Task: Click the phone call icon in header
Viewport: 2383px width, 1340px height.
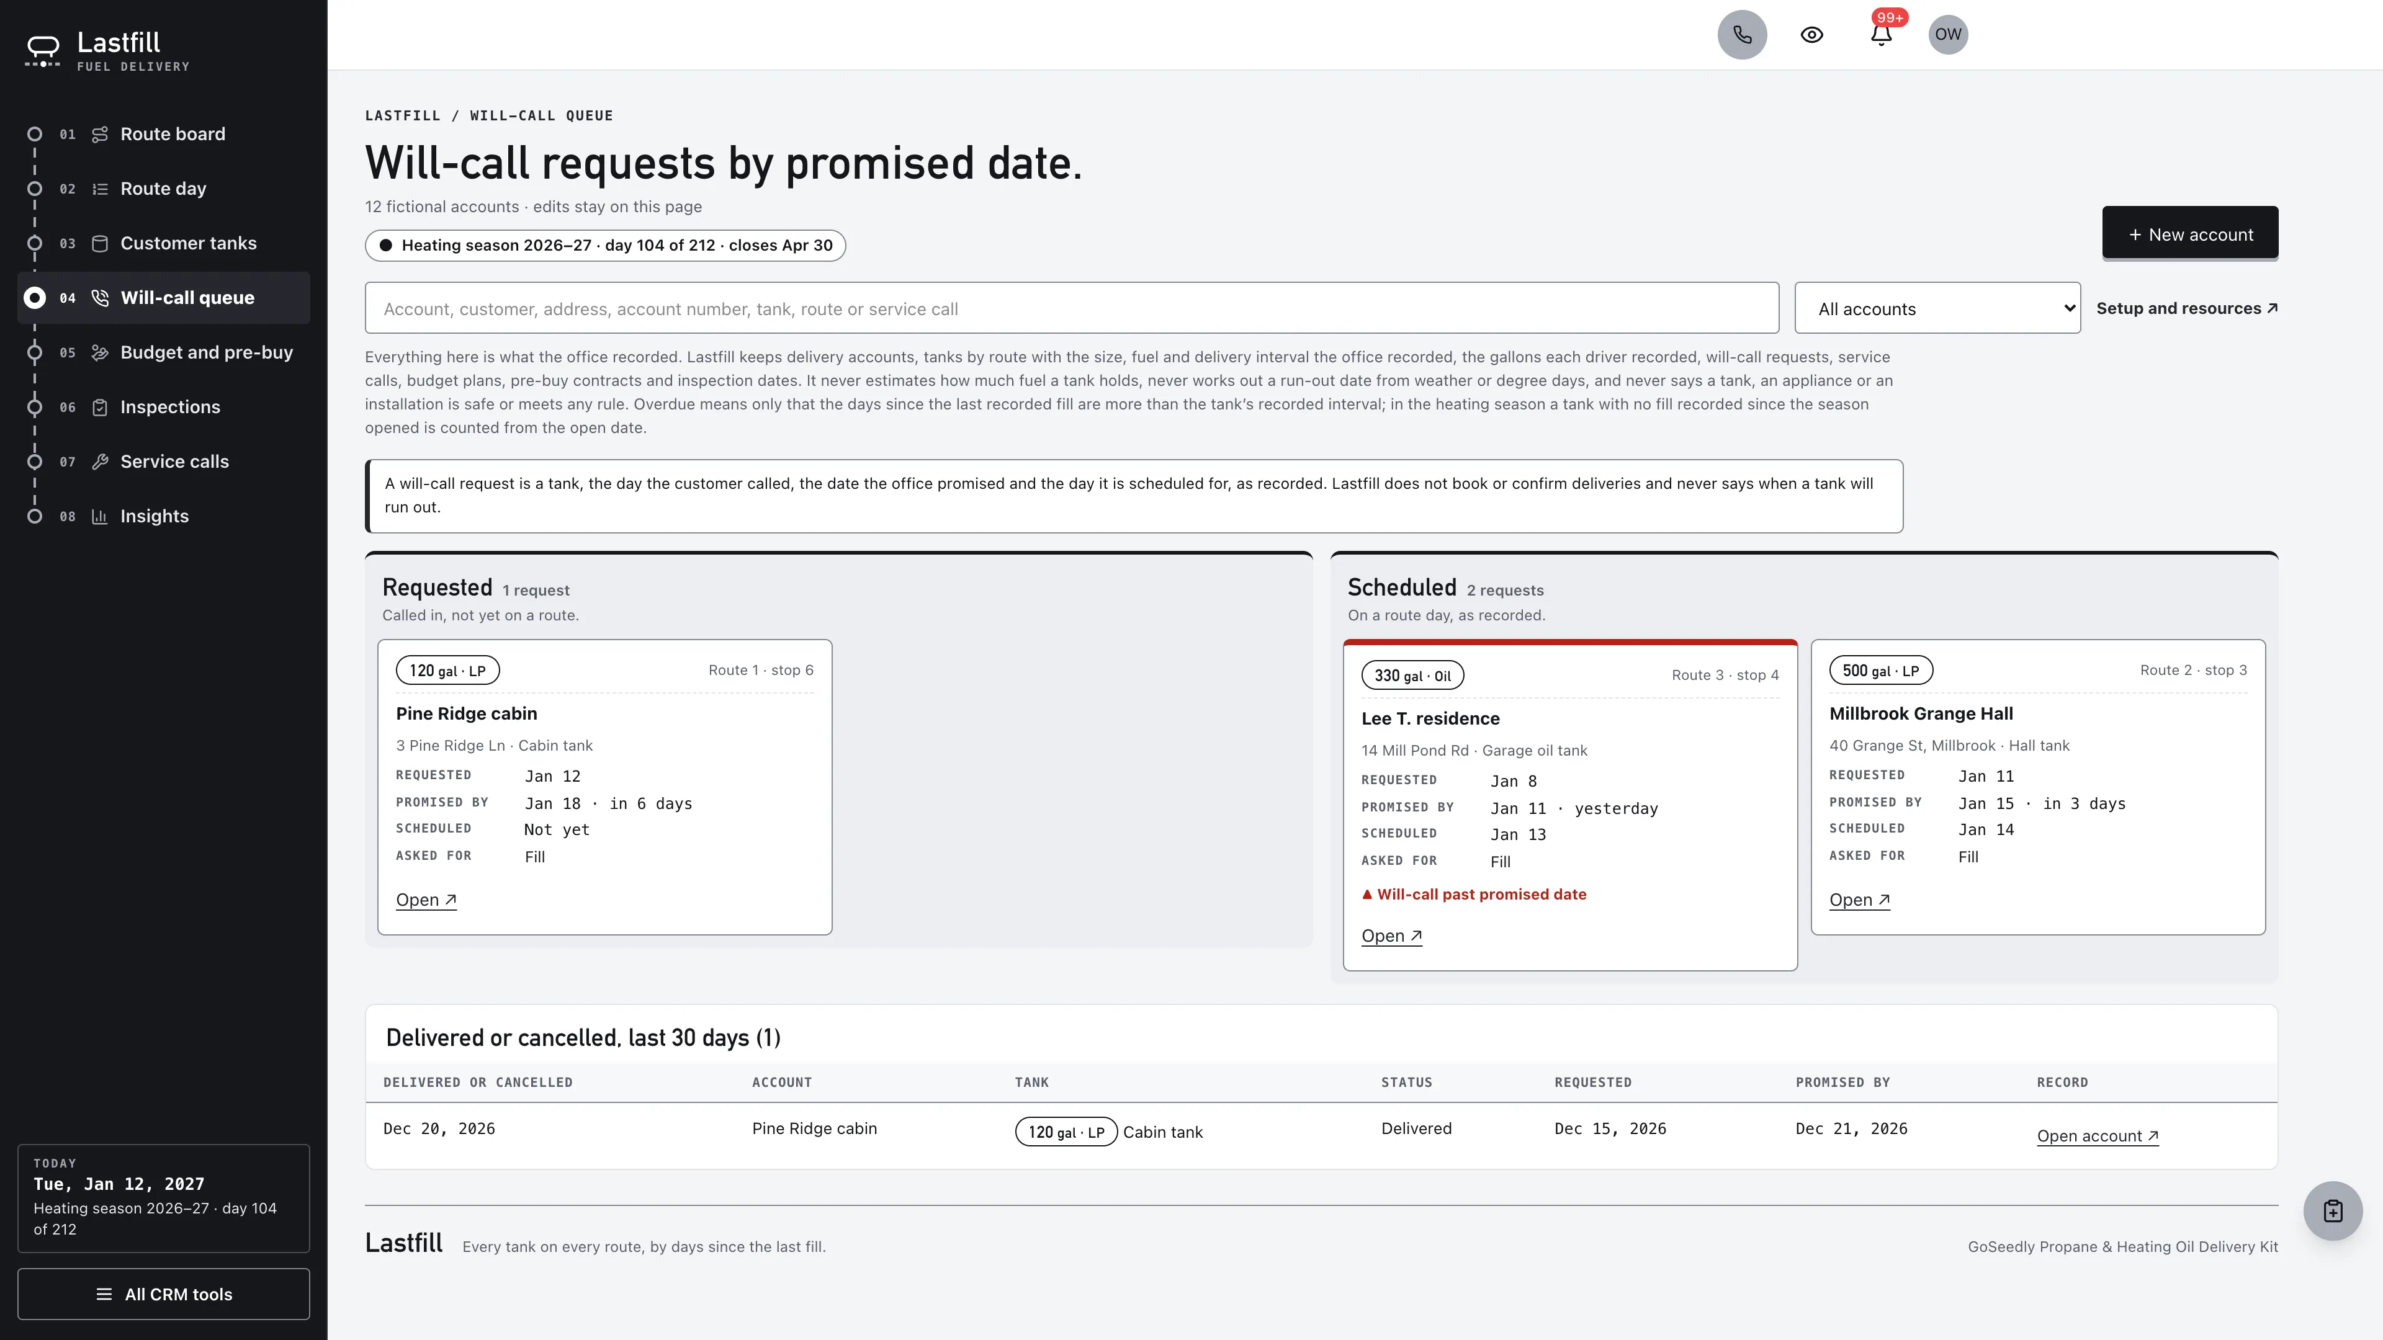Action: [x=1742, y=34]
